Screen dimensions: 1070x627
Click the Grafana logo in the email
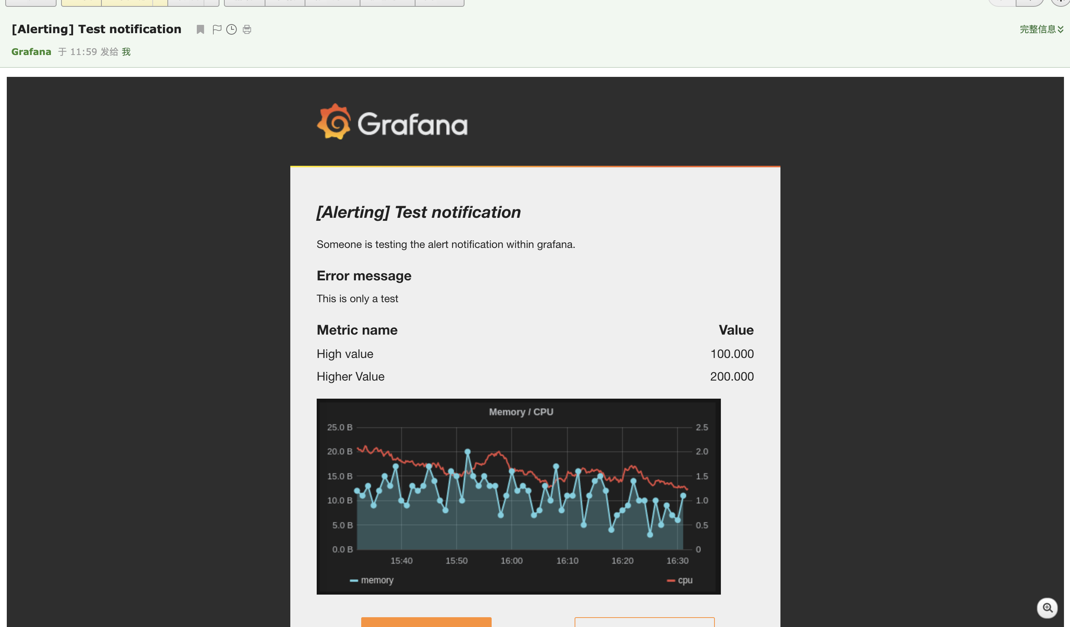pos(392,122)
